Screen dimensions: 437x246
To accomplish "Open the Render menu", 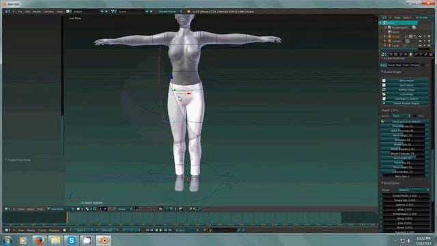I will 37,12.
